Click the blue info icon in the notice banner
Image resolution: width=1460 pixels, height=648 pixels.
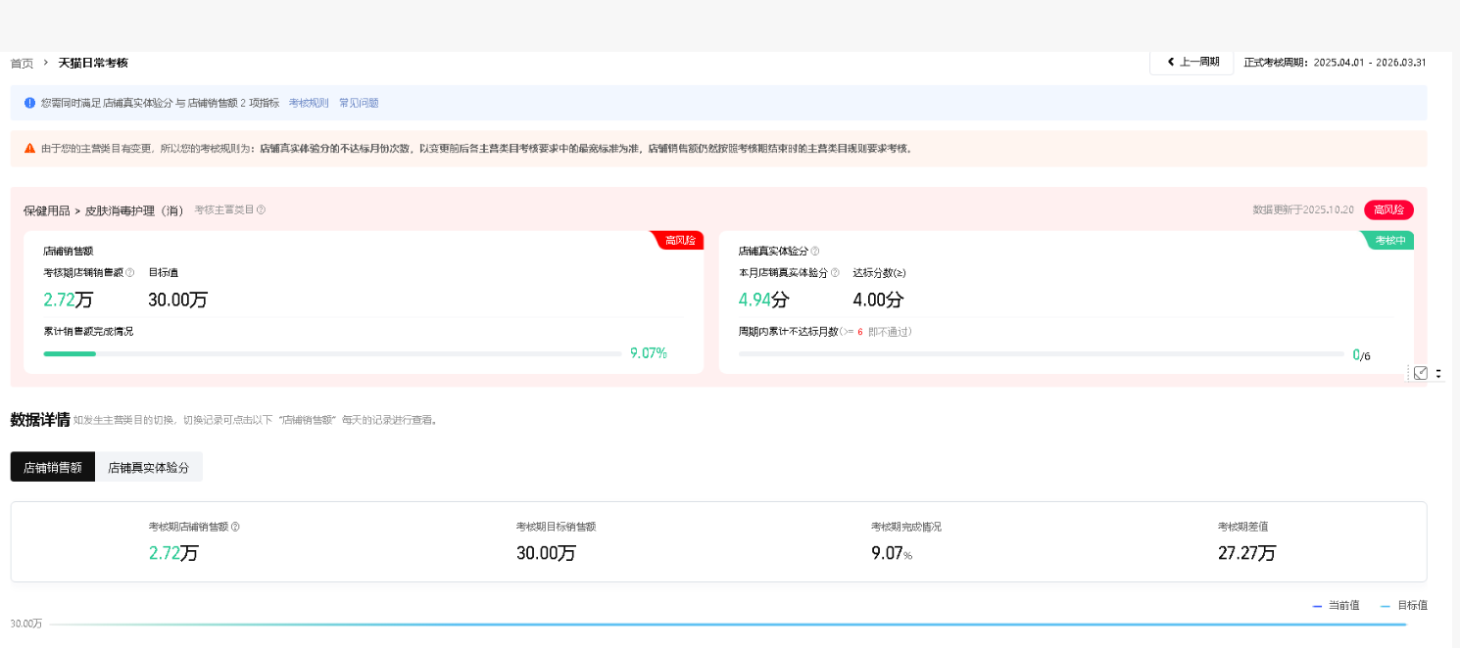point(29,103)
